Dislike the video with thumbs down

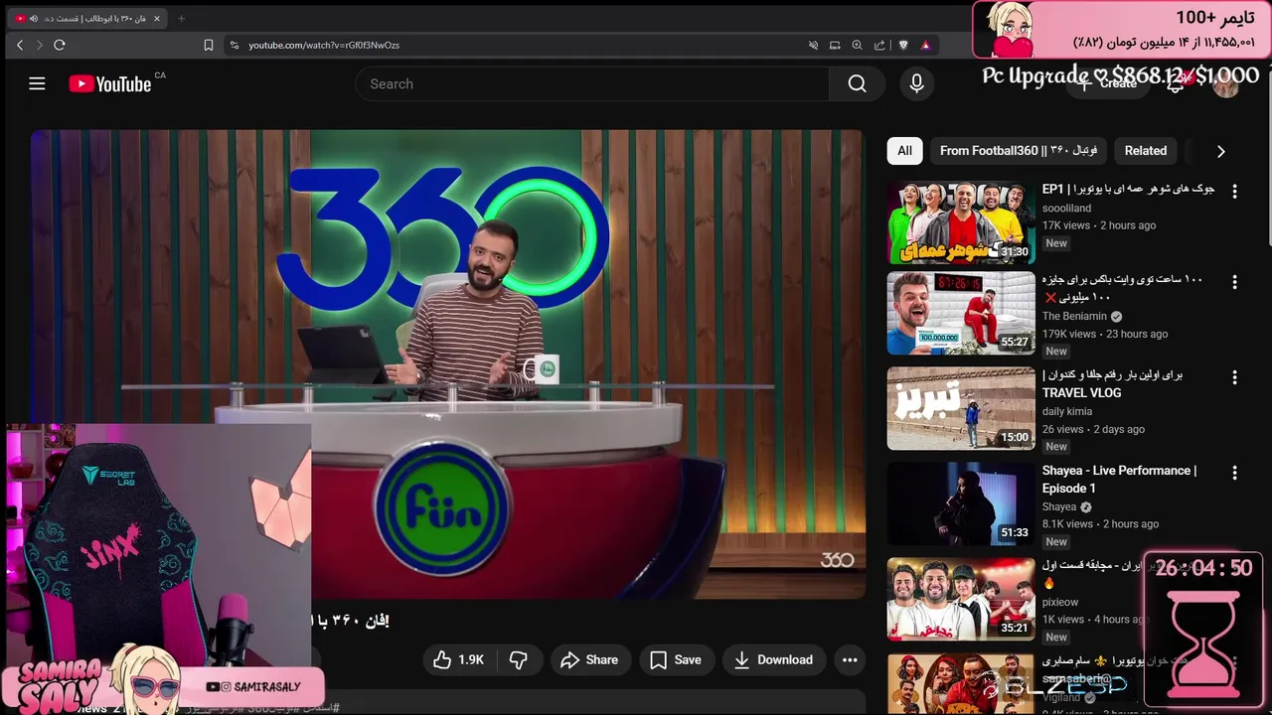519,659
